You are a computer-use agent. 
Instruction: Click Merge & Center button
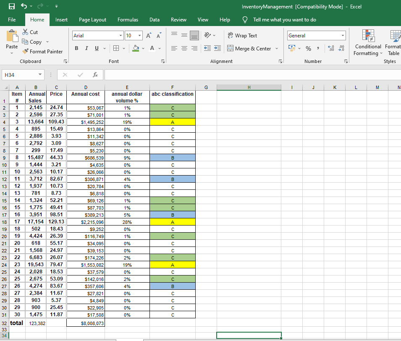click(249, 48)
